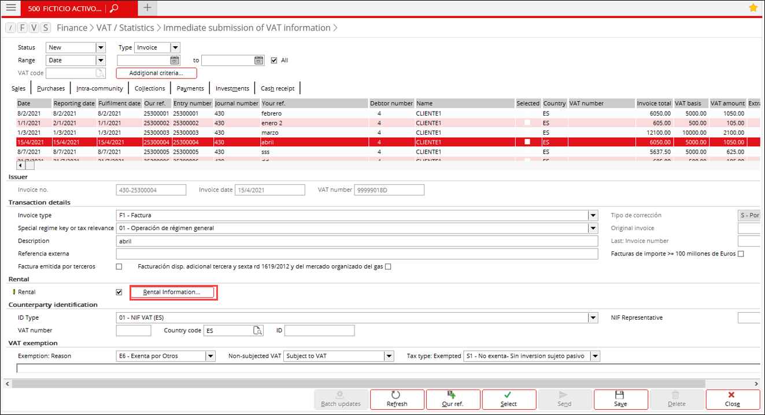Click the yellow favorites star
The width and height of the screenshot is (765, 415).
pyautogui.click(x=753, y=8)
